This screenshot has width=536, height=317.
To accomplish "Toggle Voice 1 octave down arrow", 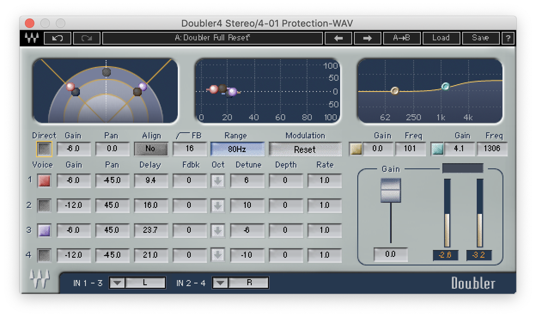I will 218,181.
